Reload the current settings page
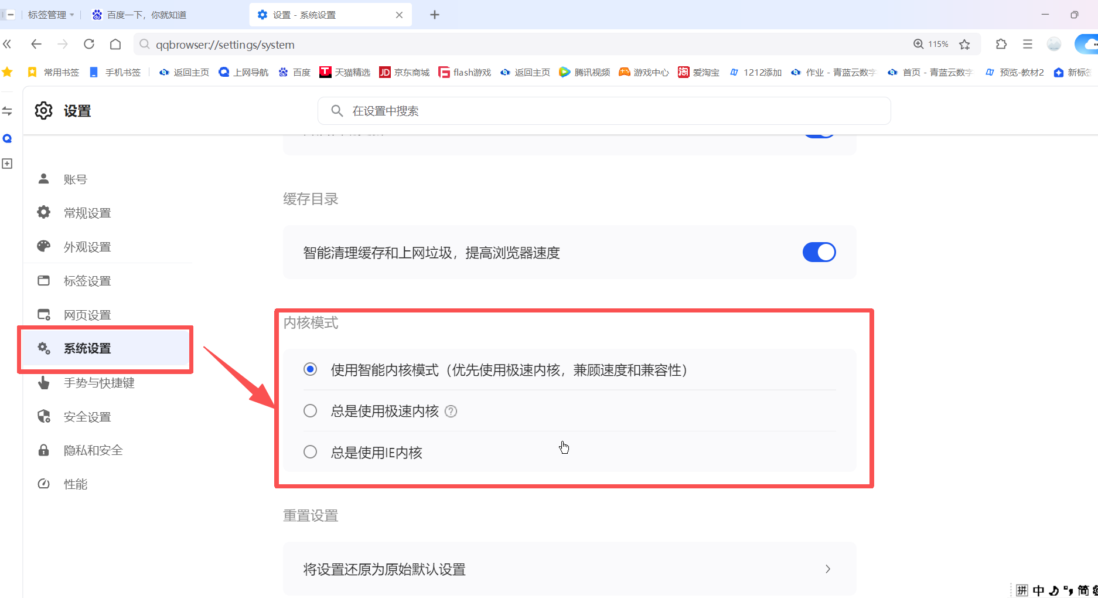The height and width of the screenshot is (598, 1098). pos(89,44)
